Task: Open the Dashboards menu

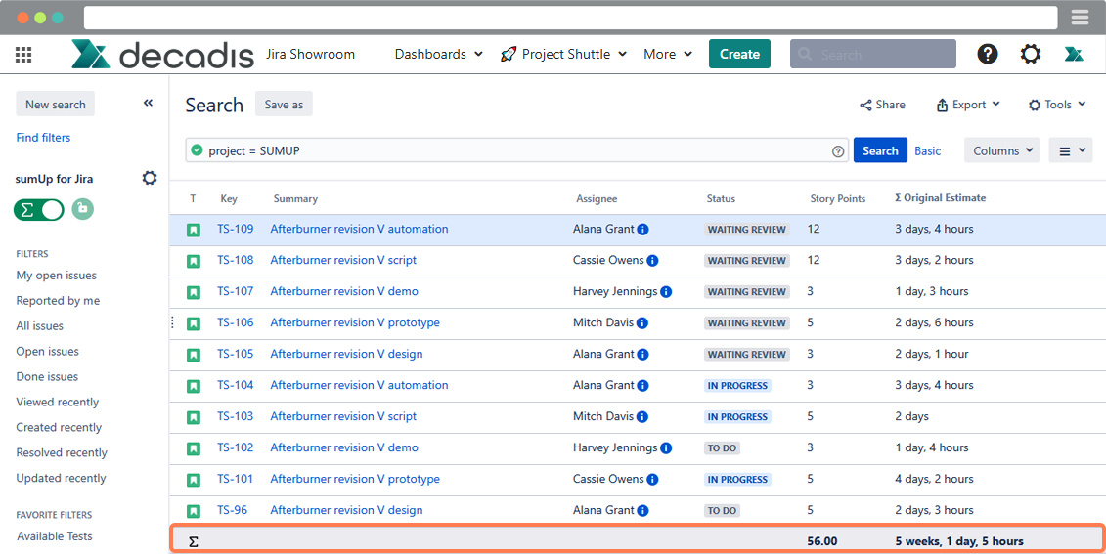Action: [438, 54]
